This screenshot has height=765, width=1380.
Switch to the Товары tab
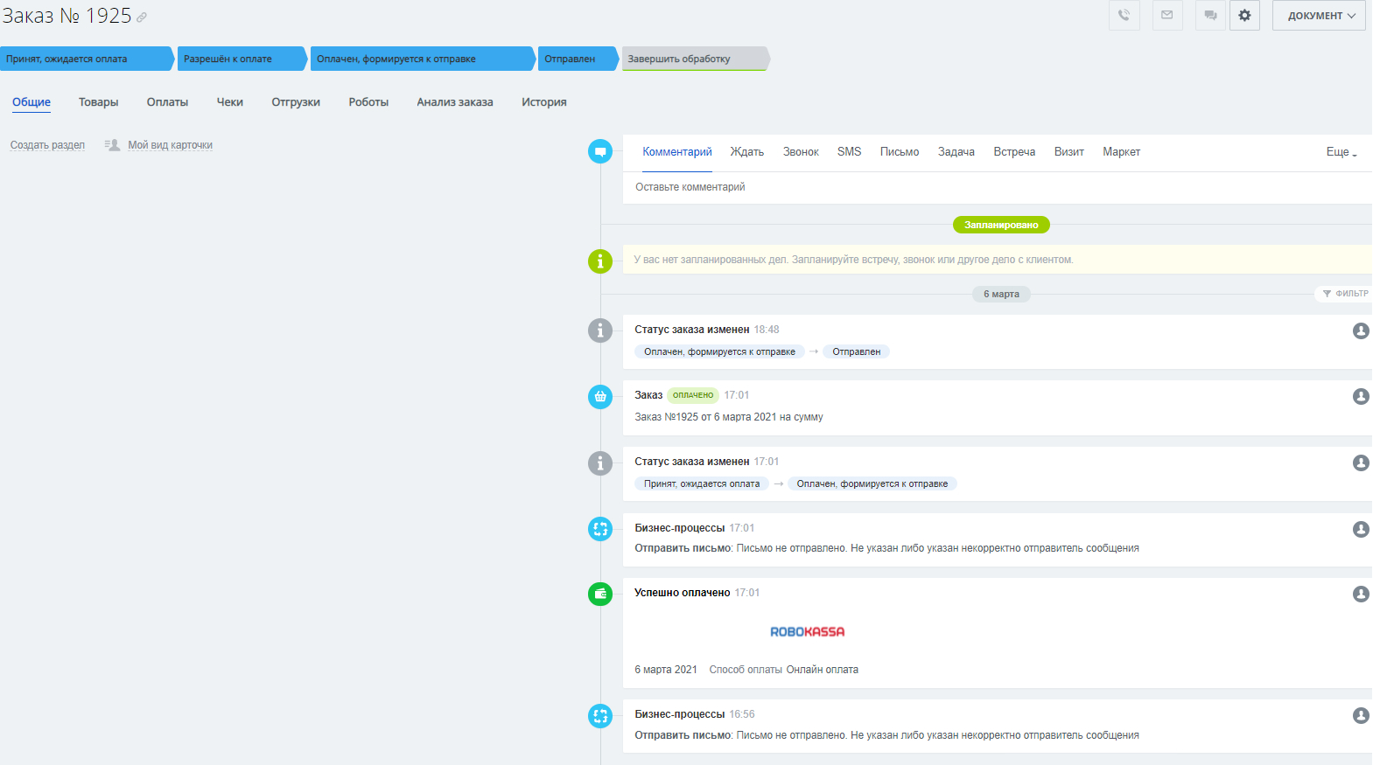coord(98,102)
